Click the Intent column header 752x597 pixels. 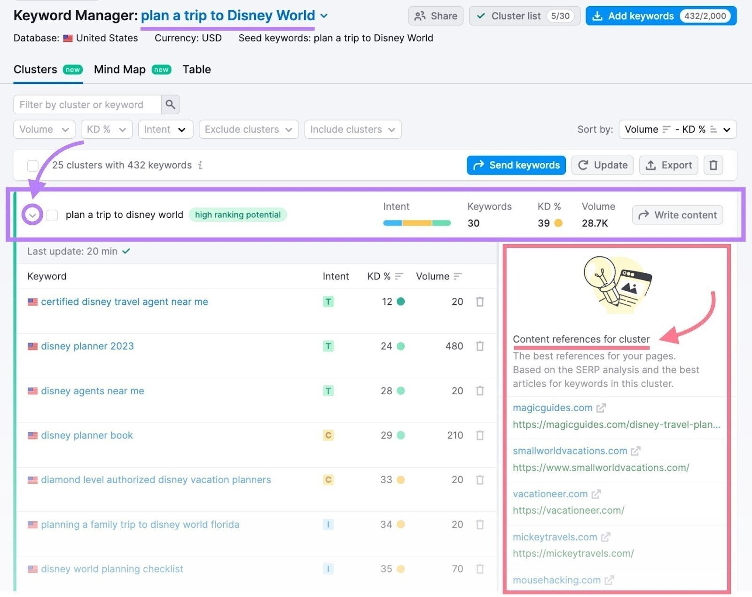pyautogui.click(x=336, y=276)
